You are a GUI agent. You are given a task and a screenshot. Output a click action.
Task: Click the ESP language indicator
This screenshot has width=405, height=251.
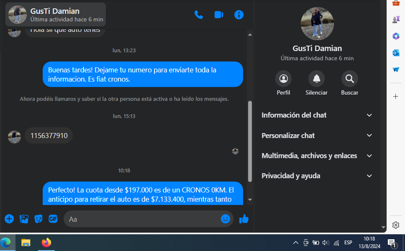(x=348, y=243)
